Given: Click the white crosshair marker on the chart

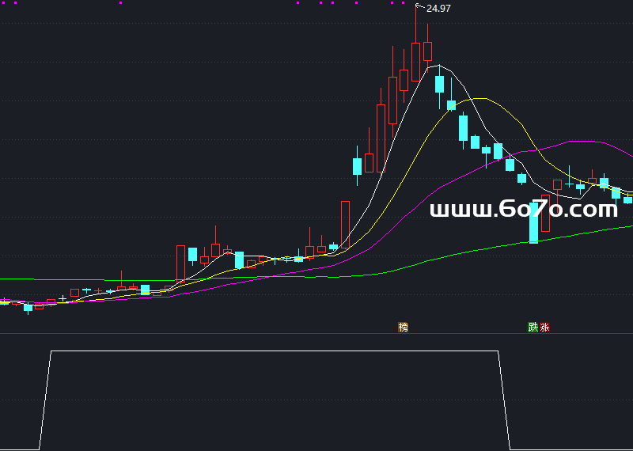Looking at the screenshot, I should [63, 298].
